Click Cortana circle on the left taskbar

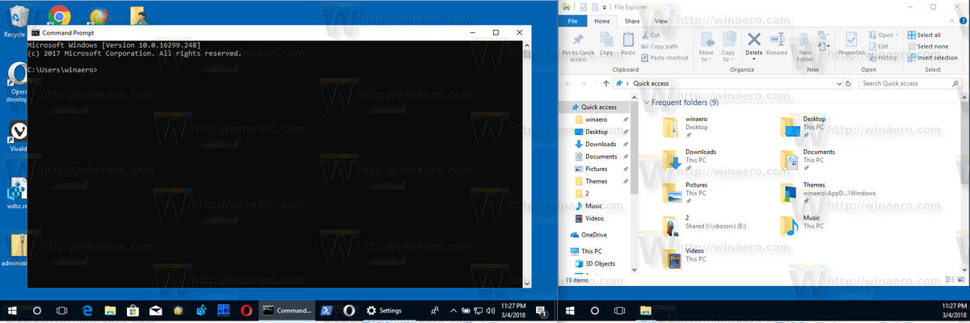tap(36, 310)
